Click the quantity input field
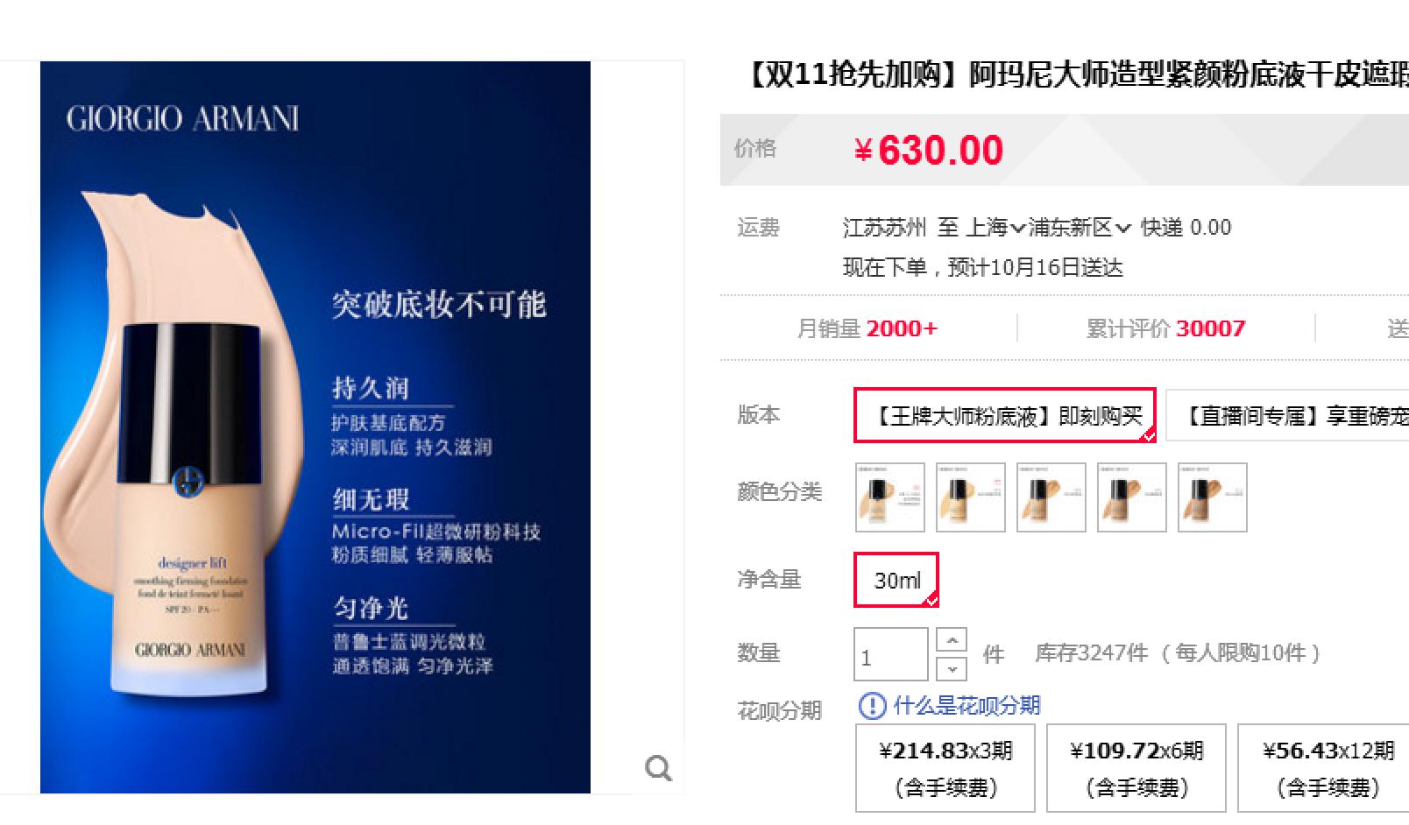 click(890, 654)
